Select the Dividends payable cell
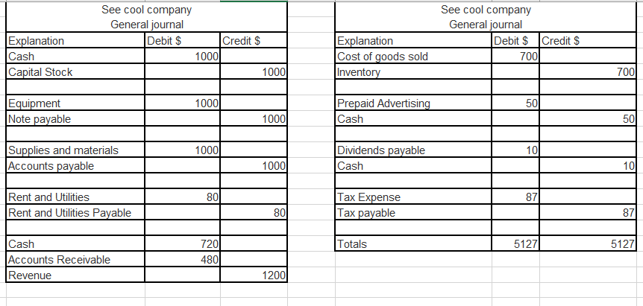 (x=414, y=150)
